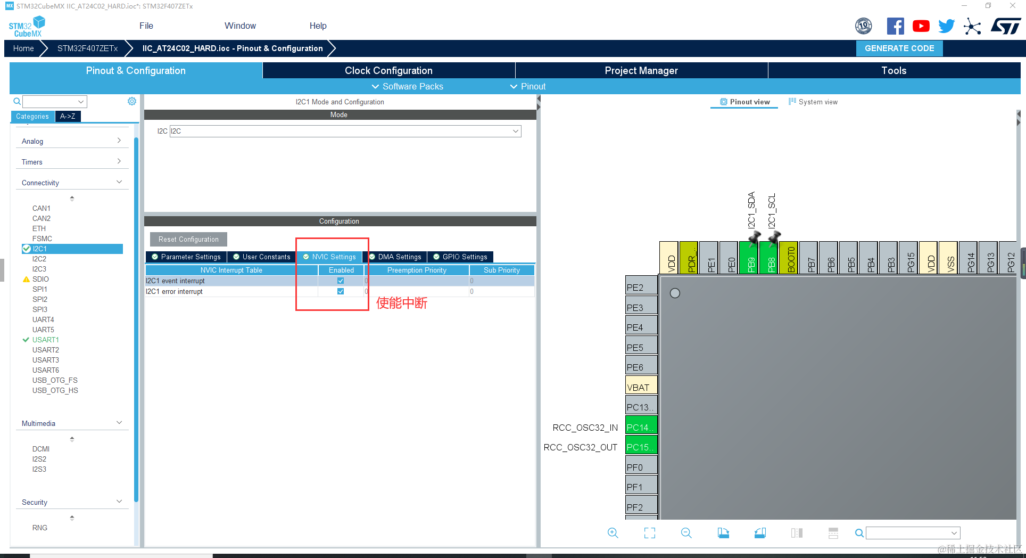1026x558 pixels.
Task: Toggle the horizontal split view icon
Action: coord(833,533)
